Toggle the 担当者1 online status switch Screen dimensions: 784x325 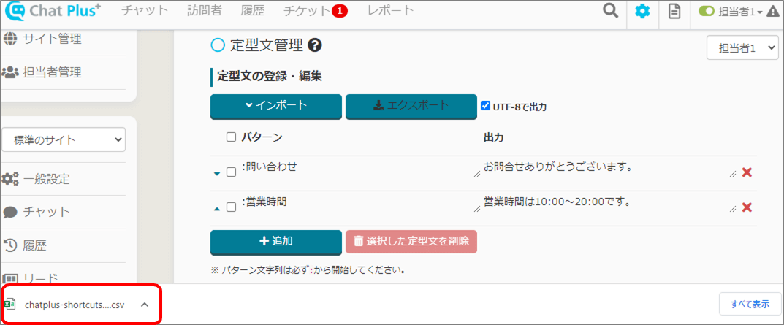click(x=707, y=12)
